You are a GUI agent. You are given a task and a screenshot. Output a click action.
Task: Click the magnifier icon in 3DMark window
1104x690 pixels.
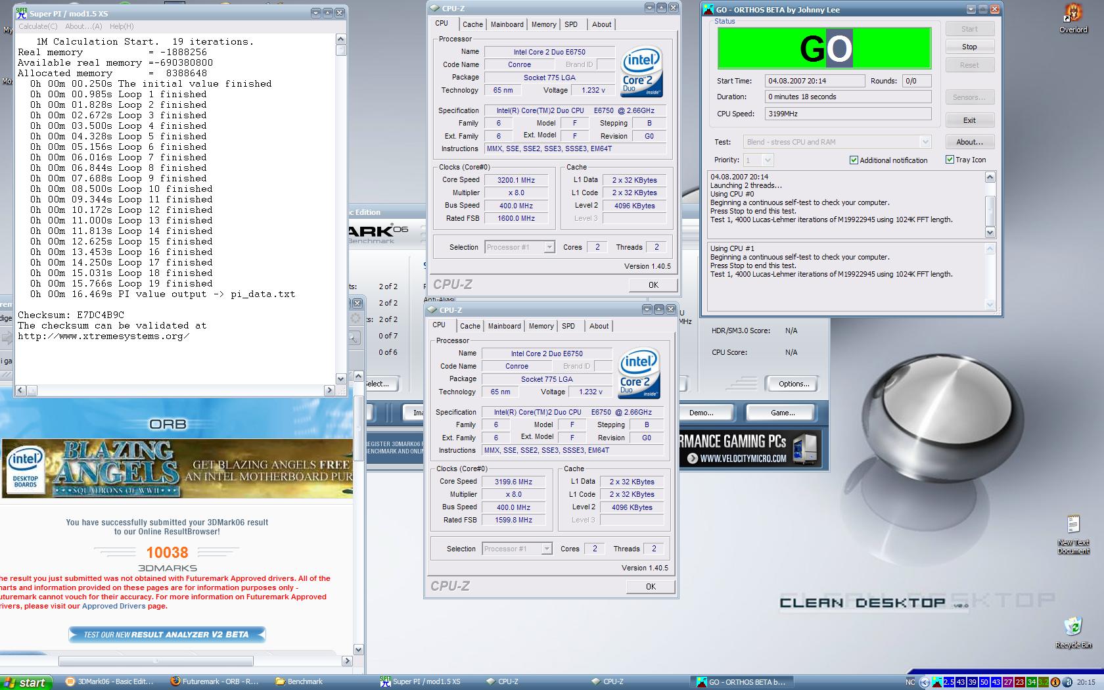pos(354,338)
